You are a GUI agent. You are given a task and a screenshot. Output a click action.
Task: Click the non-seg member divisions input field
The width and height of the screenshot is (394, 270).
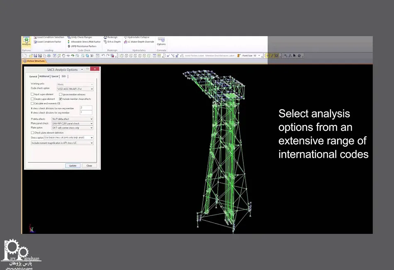click(86, 108)
